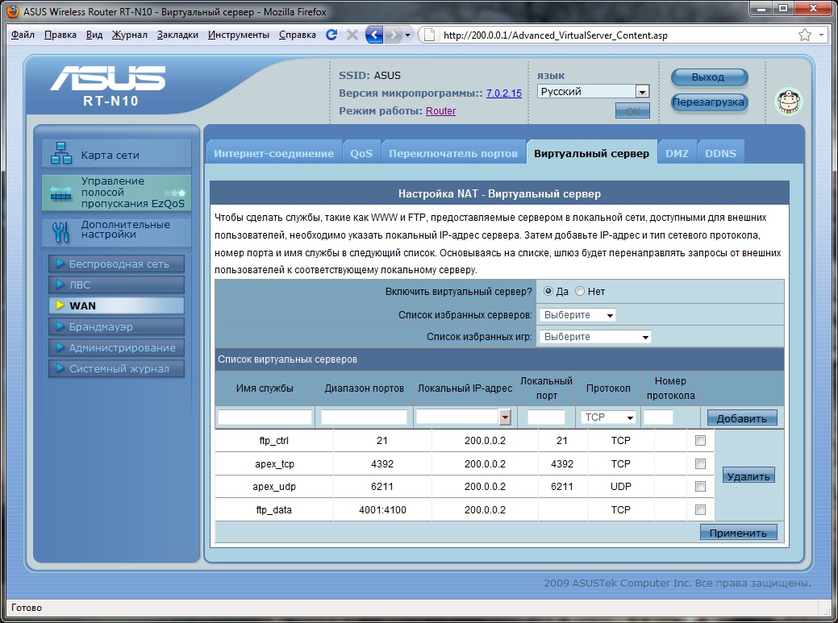The image size is (838, 623).
Task: Open the protocol TCP dropdown
Action: coord(608,417)
